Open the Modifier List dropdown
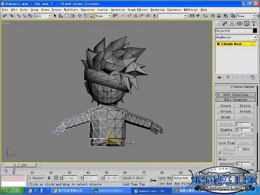 (x=236, y=37)
